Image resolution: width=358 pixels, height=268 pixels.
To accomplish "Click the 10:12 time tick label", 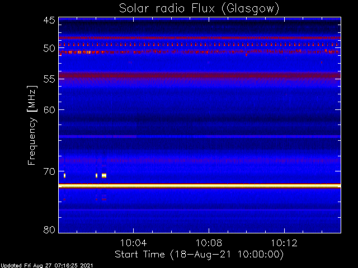I will pos(284,243).
